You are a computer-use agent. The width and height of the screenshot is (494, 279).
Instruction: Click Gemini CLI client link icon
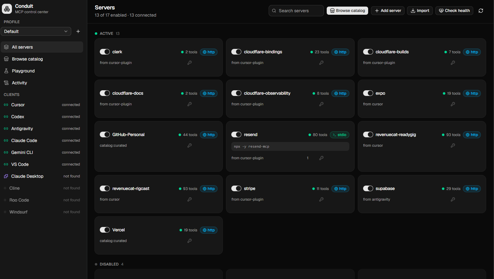[6, 152]
